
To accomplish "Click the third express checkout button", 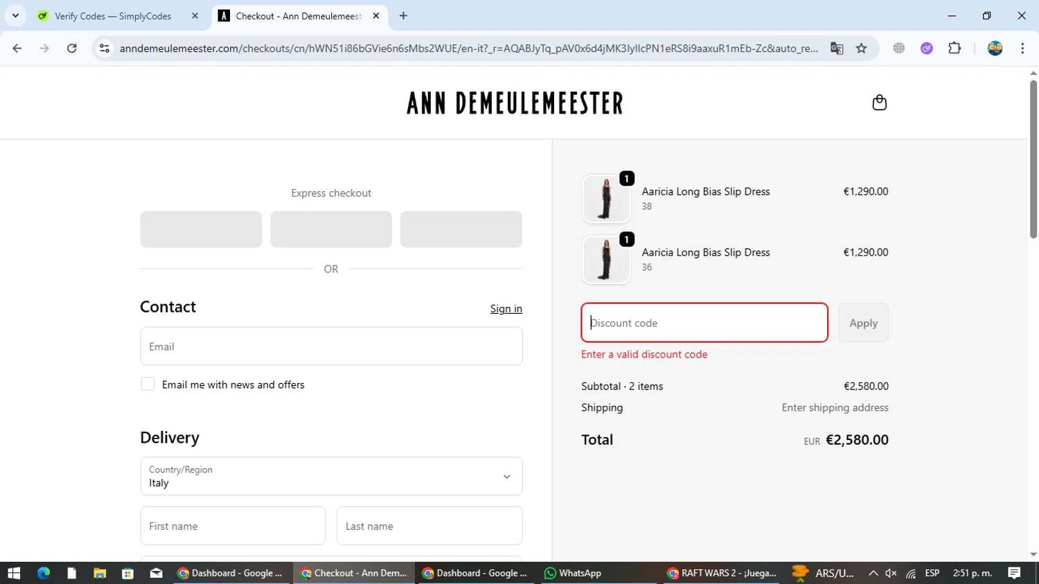I will pyautogui.click(x=461, y=229).
